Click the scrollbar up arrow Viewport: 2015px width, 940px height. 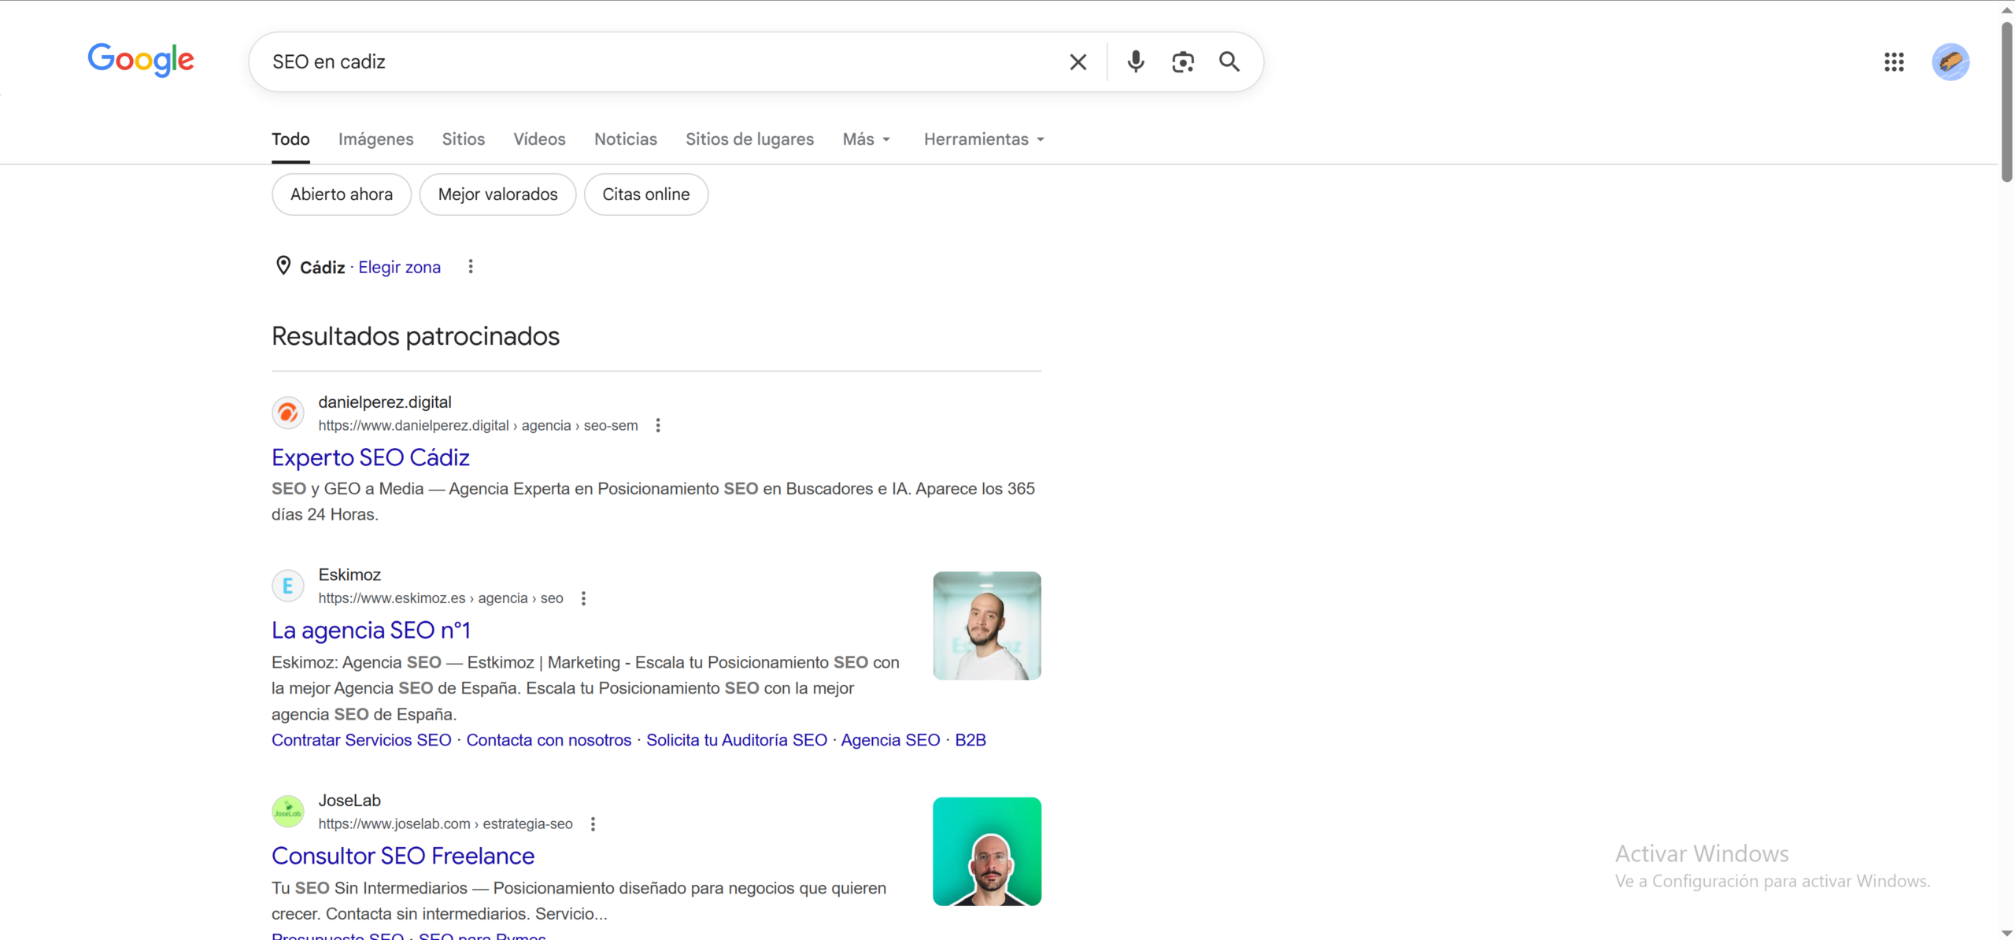[2006, 9]
